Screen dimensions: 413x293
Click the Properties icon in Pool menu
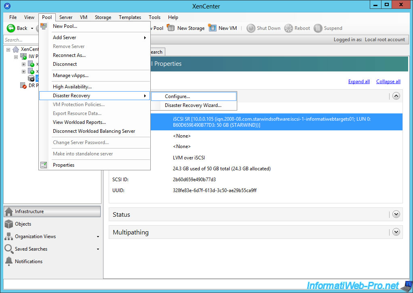click(x=44, y=165)
